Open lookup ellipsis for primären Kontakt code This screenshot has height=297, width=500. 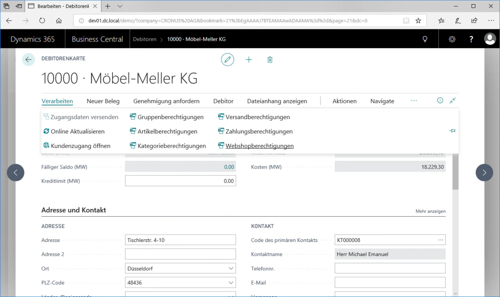(x=440, y=240)
